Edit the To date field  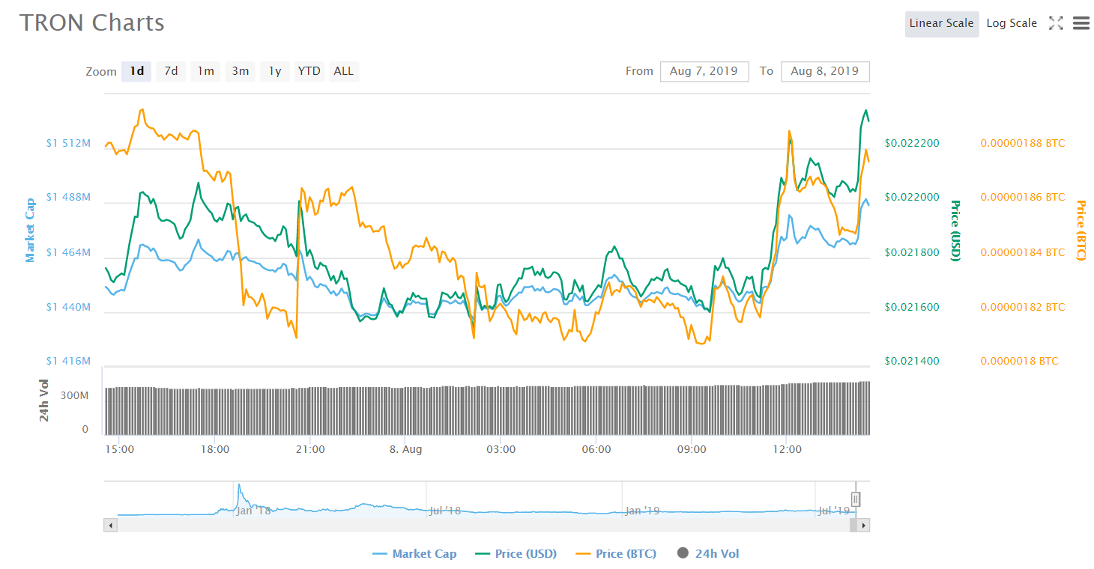825,71
